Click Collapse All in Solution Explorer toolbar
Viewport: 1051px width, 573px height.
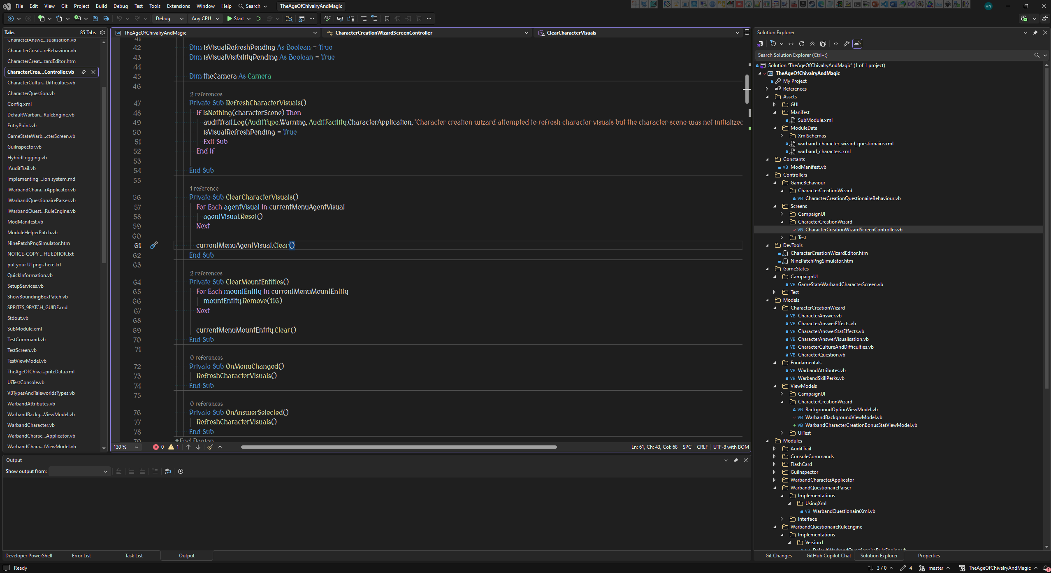coord(812,44)
